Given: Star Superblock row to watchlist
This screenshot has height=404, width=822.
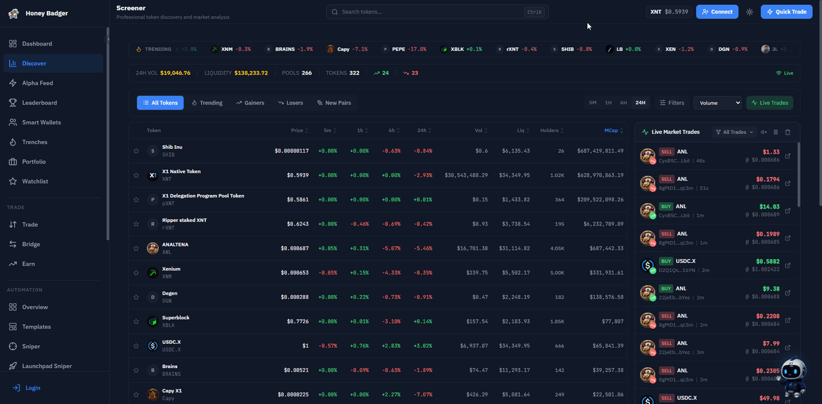Looking at the screenshot, I should 136,321.
